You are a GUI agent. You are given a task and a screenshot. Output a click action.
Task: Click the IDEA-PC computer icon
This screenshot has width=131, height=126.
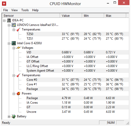[9, 20]
